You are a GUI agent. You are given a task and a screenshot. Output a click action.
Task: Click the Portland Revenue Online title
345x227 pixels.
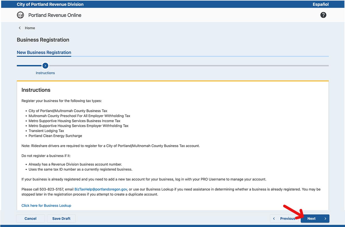tap(55, 15)
